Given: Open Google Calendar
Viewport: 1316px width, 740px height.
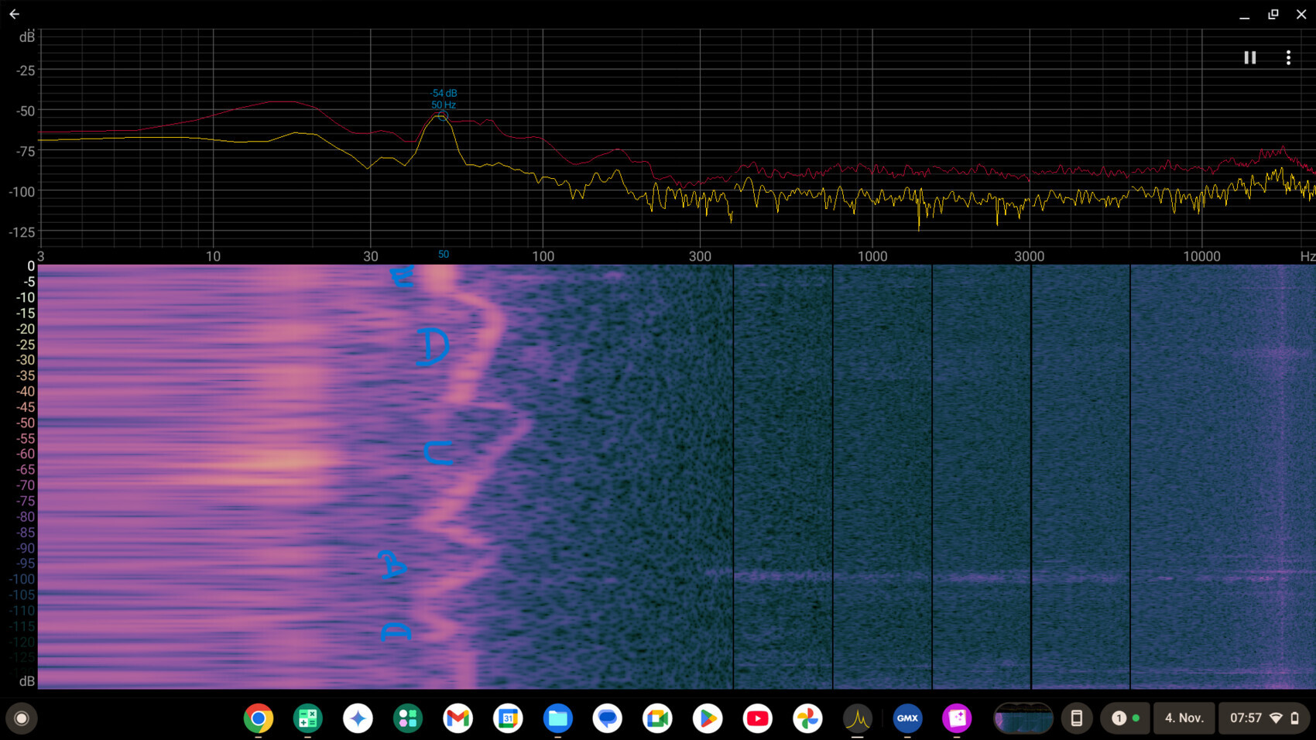Looking at the screenshot, I should 507,718.
